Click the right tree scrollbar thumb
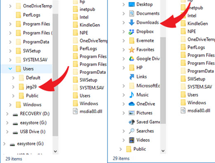 (x=163, y=80)
